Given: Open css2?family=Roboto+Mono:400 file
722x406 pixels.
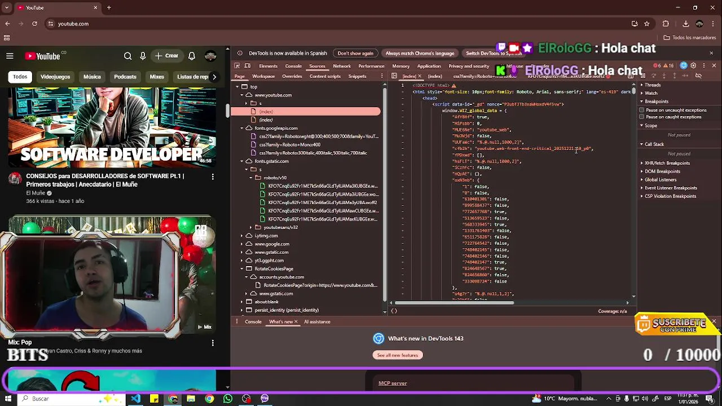Looking at the screenshot, I should [290, 144].
